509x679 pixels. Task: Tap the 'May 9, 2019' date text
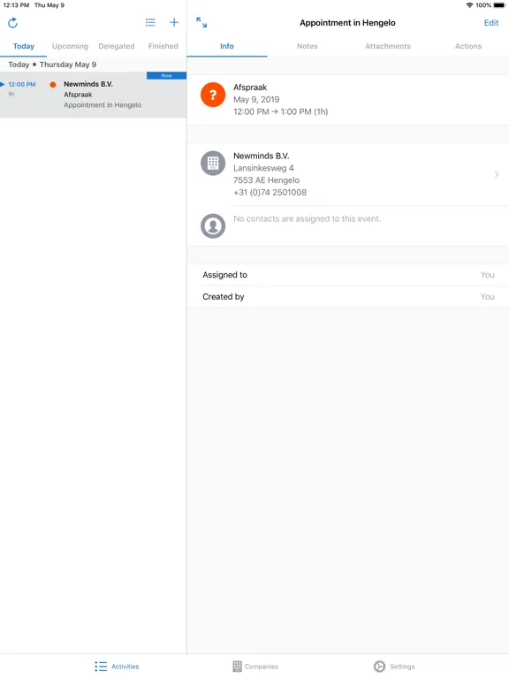tap(256, 100)
